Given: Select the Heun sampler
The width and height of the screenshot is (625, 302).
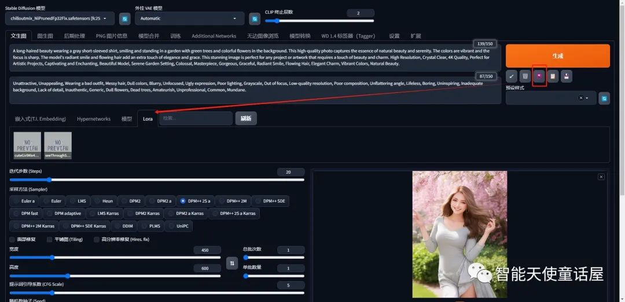Looking at the screenshot, I should point(104,201).
